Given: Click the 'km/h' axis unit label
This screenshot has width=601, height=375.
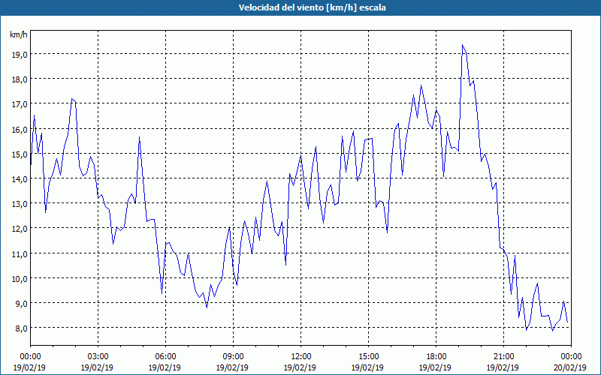Looking at the screenshot, I should [19, 34].
